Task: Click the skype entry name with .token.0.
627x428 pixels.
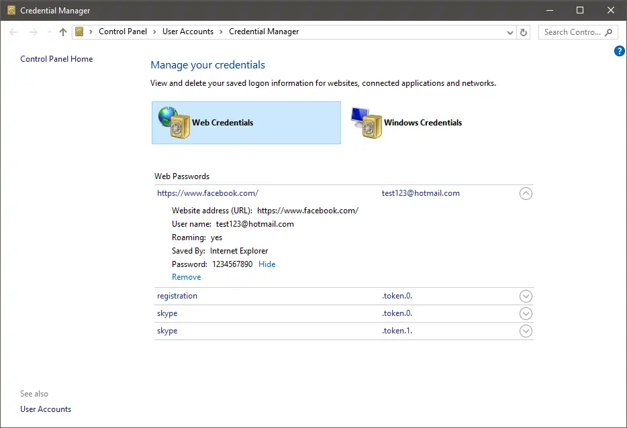Action: pyautogui.click(x=167, y=313)
